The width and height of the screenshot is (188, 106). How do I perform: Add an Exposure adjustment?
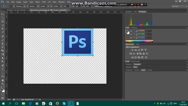tap(142, 50)
